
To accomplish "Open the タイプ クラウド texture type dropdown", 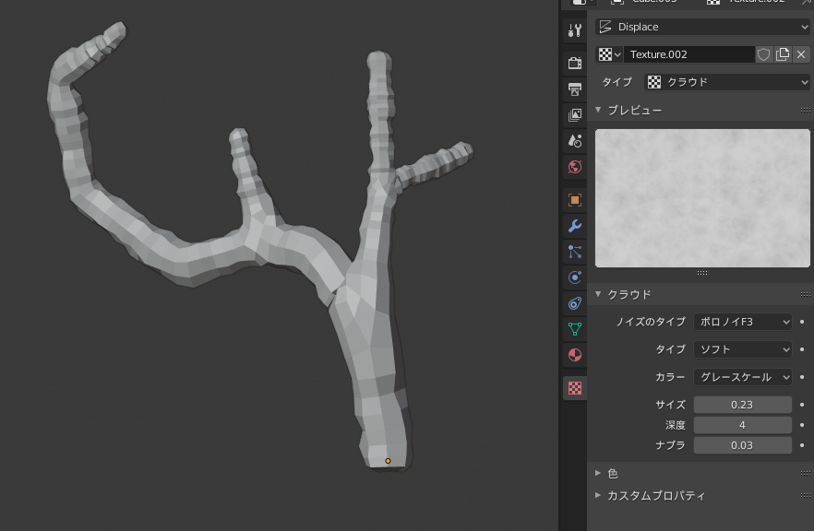I will click(727, 82).
